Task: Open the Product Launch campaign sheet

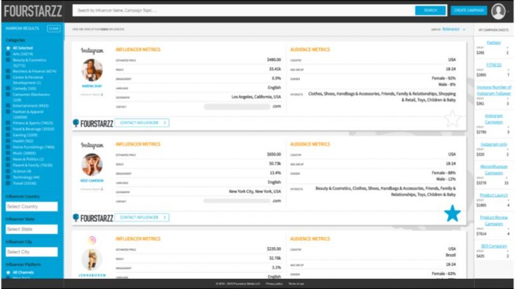Action: (493, 195)
